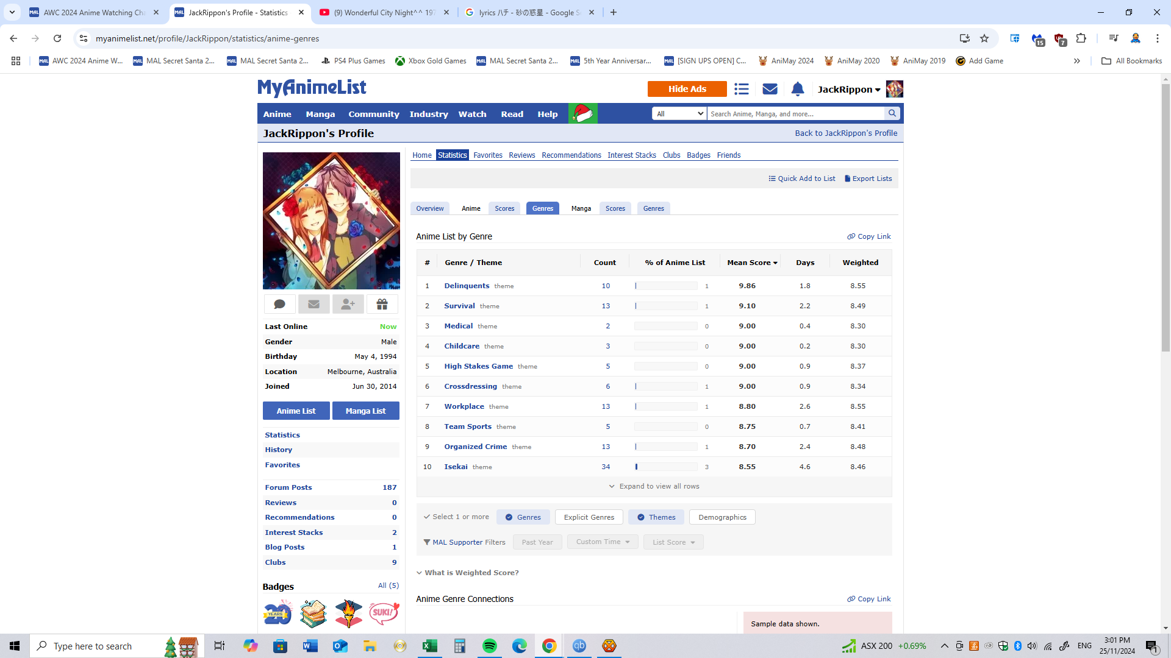
Task: Click the Isekai percent bar
Action: (665, 467)
